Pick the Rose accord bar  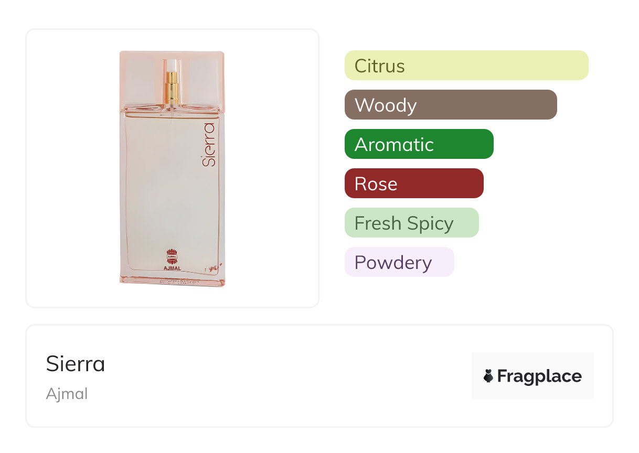pos(413,184)
